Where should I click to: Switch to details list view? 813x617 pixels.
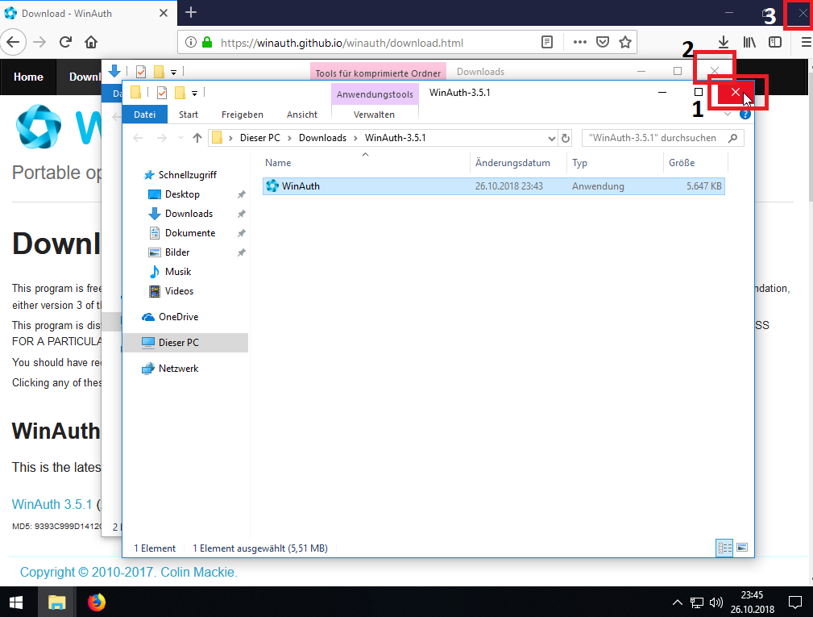(724, 548)
